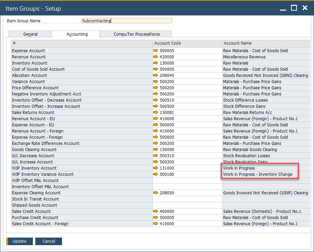Click the Item Group Name field

[126, 21]
